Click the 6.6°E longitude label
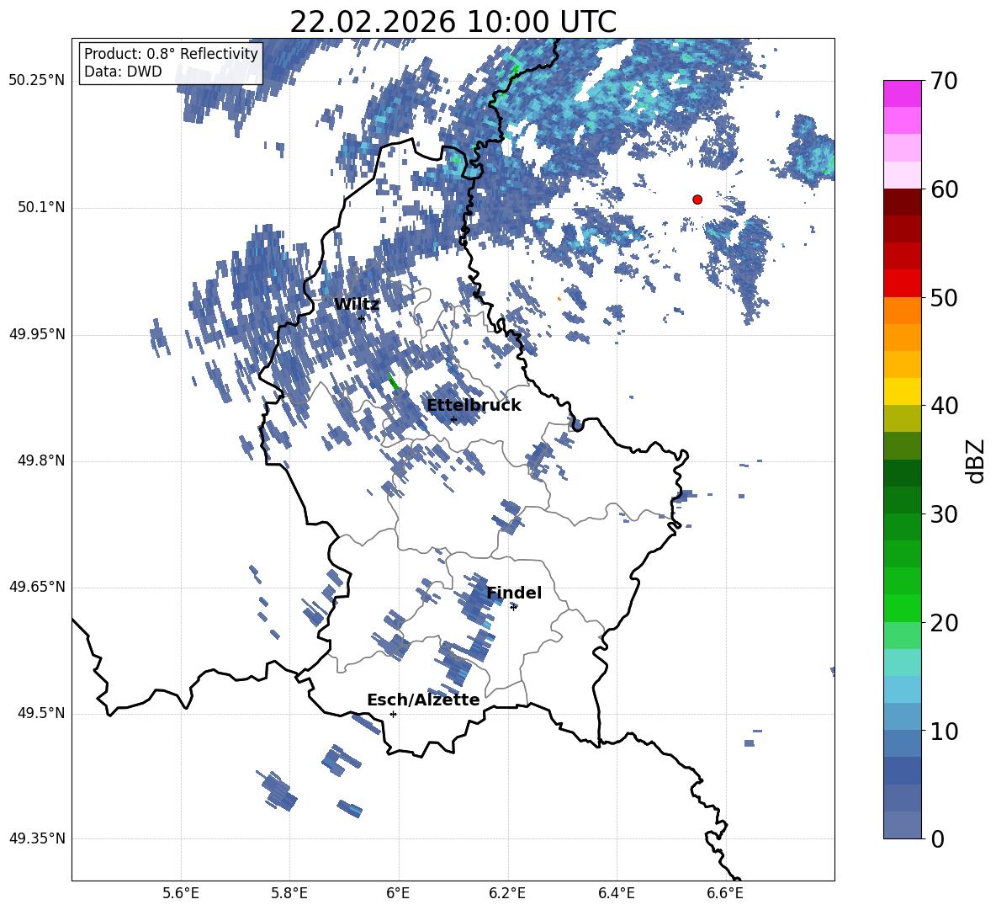The height and width of the screenshot is (910, 996). (x=725, y=893)
